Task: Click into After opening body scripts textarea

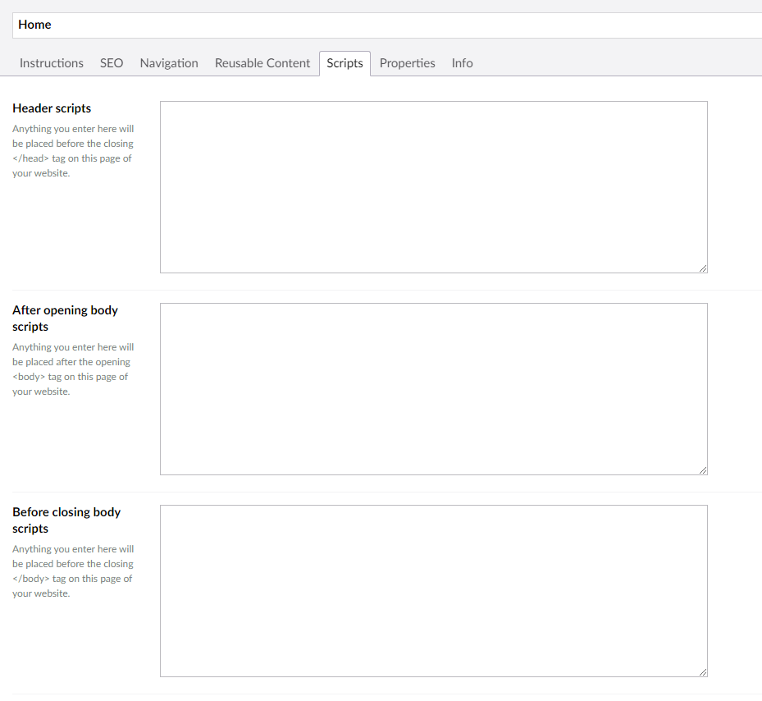Action: (433, 389)
